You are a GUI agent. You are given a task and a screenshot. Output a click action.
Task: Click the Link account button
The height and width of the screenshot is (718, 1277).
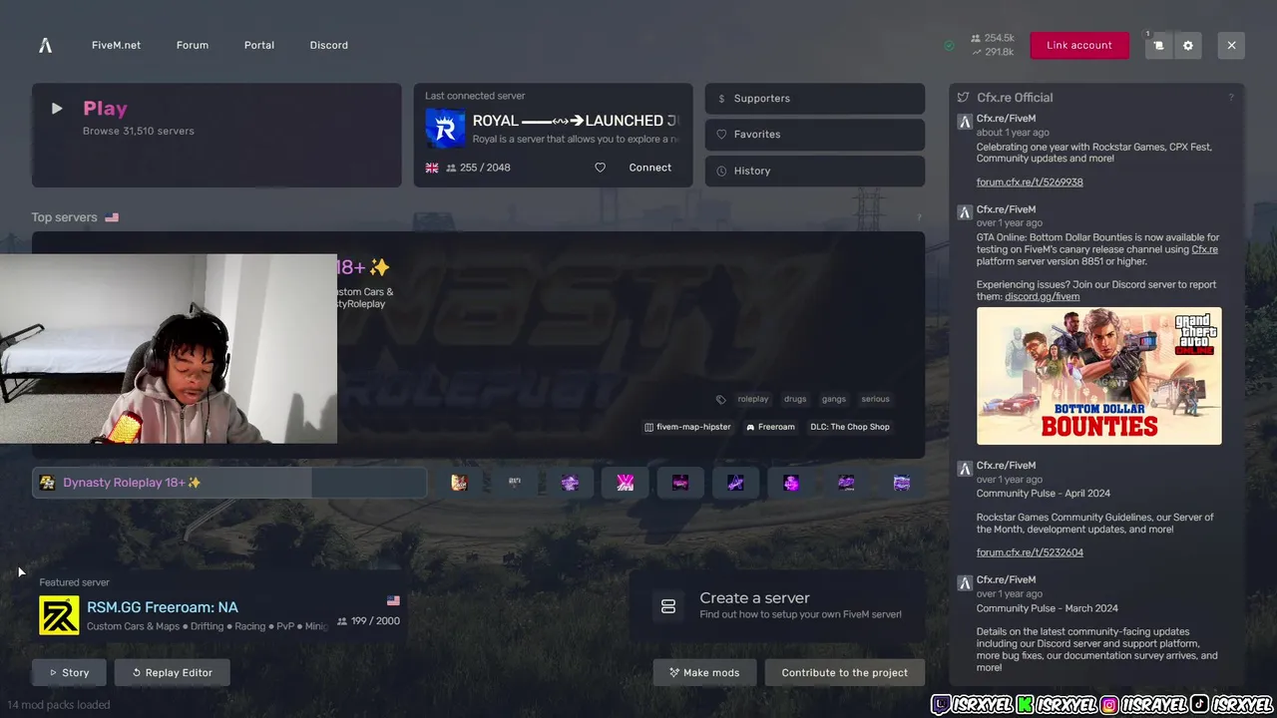click(x=1079, y=45)
